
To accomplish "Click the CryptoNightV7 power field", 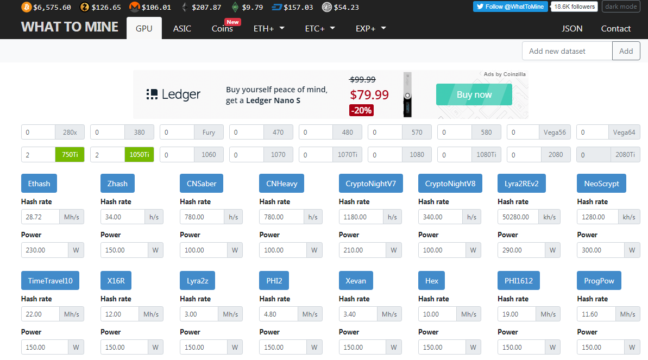I will pyautogui.click(x=362, y=250).
